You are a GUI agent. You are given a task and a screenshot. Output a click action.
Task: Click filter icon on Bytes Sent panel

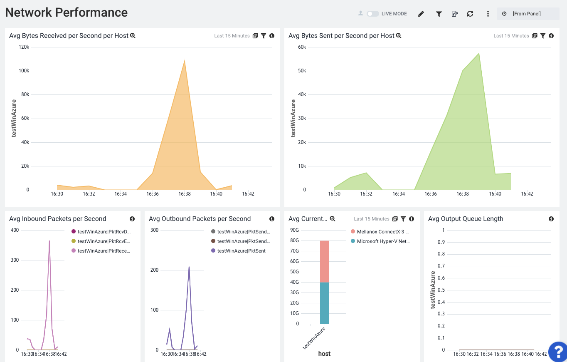coord(543,36)
